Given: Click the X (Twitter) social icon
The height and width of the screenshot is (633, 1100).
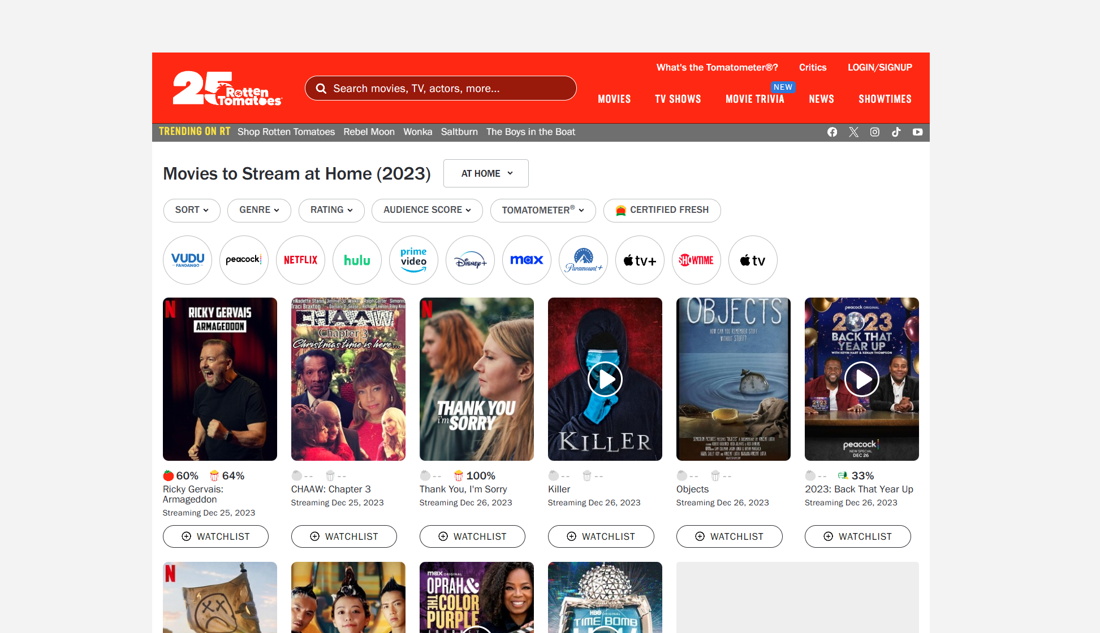Looking at the screenshot, I should (853, 132).
